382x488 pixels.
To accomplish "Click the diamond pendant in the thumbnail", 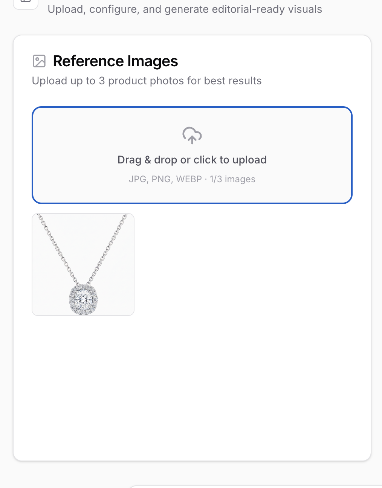I will pyautogui.click(x=83, y=300).
